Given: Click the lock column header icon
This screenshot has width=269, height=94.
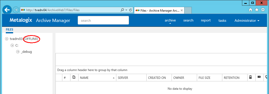Looking at the screenshot, I should click(x=251, y=77).
